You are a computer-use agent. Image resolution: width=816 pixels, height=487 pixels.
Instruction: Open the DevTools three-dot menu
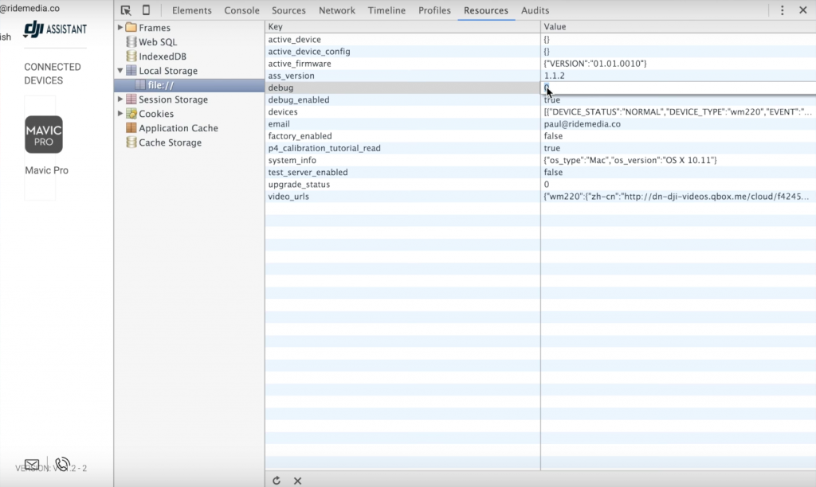[782, 10]
